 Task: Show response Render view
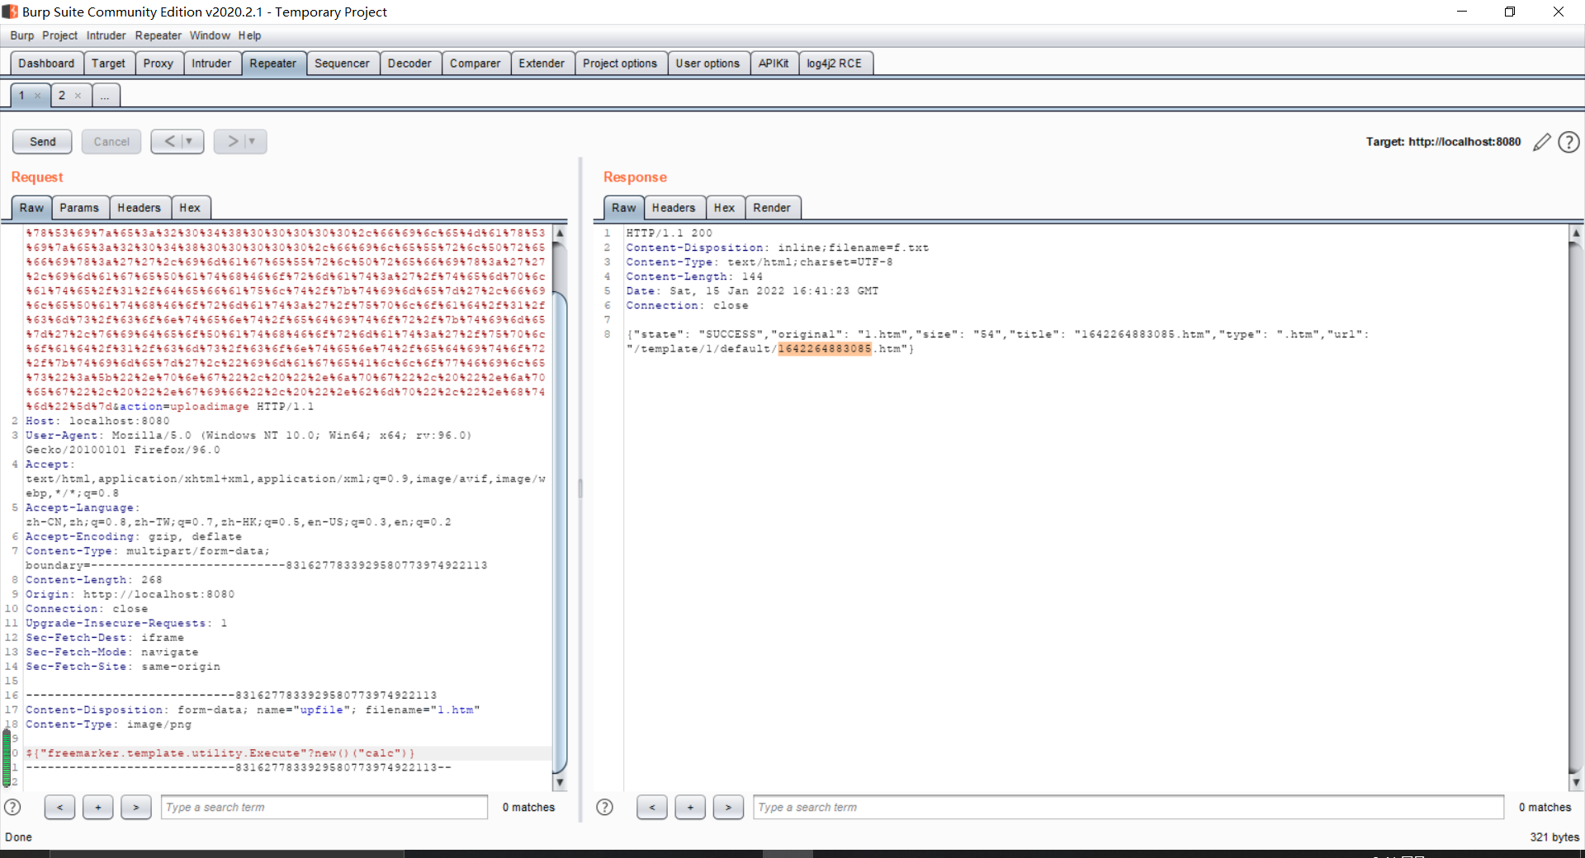click(x=772, y=208)
